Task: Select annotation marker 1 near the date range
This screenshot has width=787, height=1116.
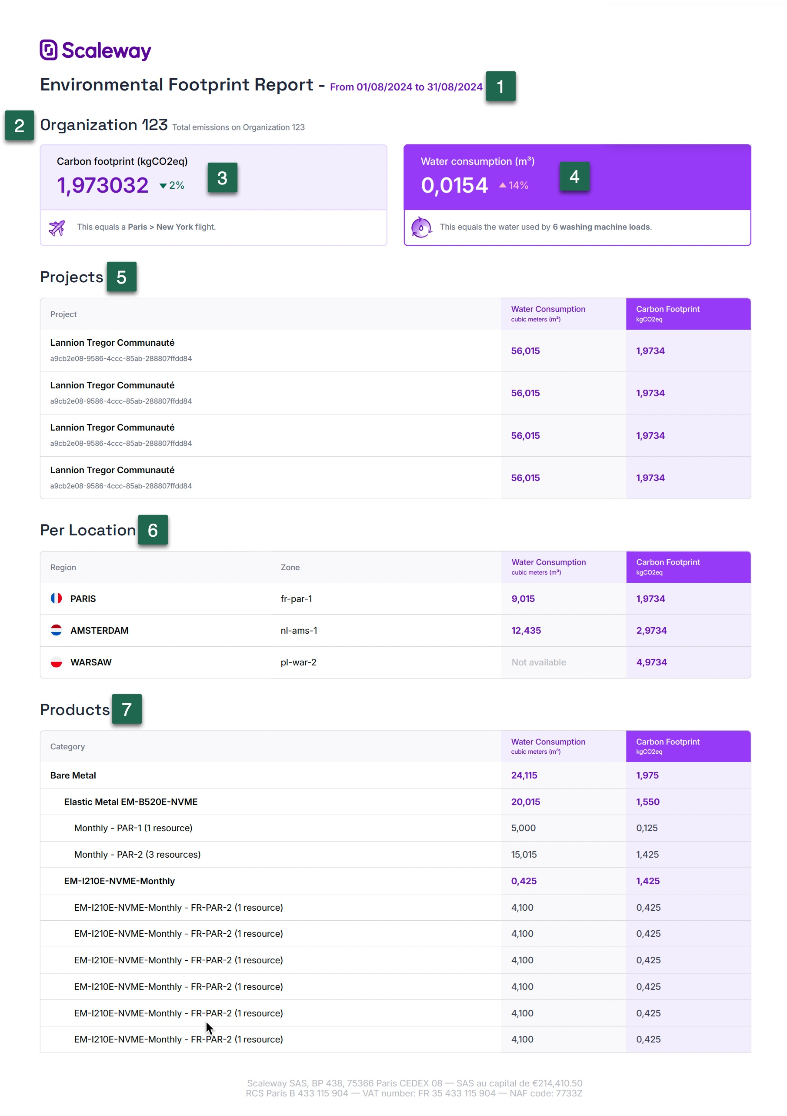Action: (x=500, y=87)
